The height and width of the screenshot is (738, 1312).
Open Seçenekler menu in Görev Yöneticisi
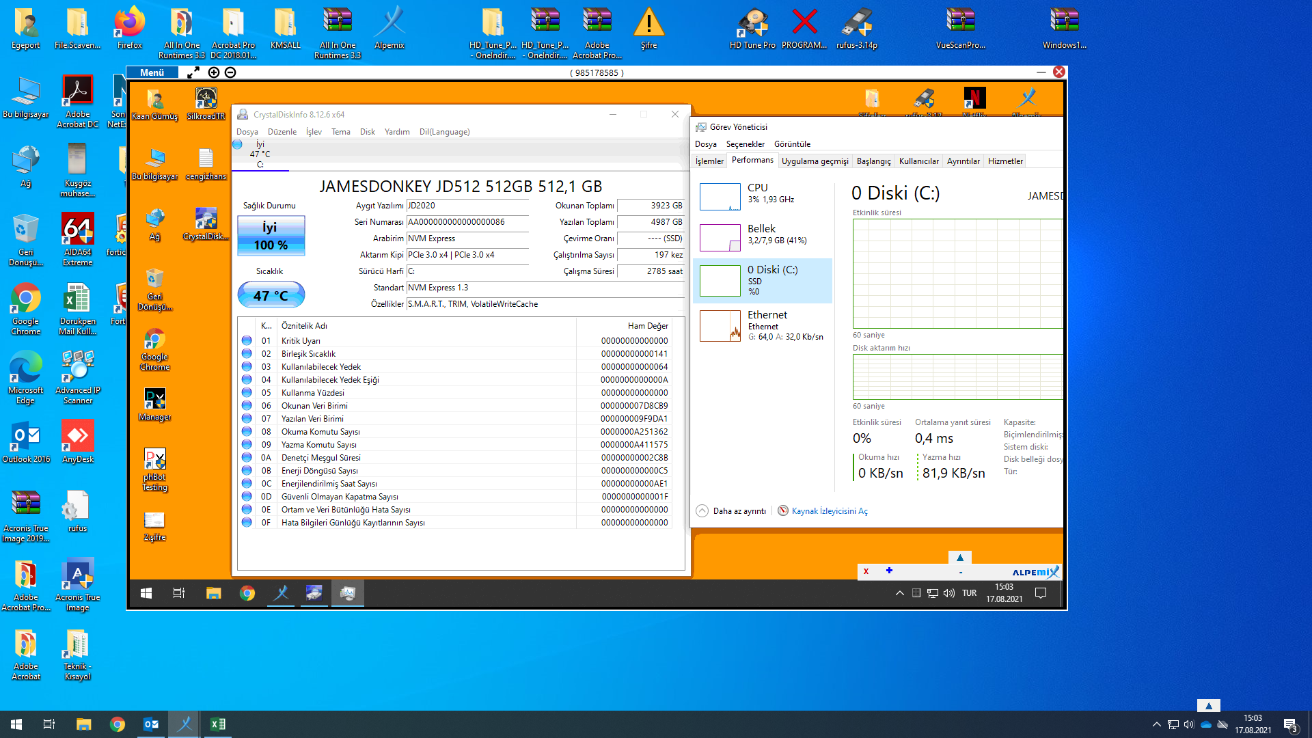[745, 144]
